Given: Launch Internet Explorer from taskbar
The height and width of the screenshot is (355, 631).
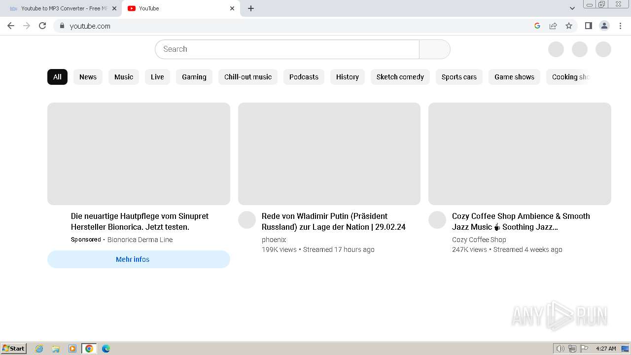Looking at the screenshot, I should coord(39,349).
